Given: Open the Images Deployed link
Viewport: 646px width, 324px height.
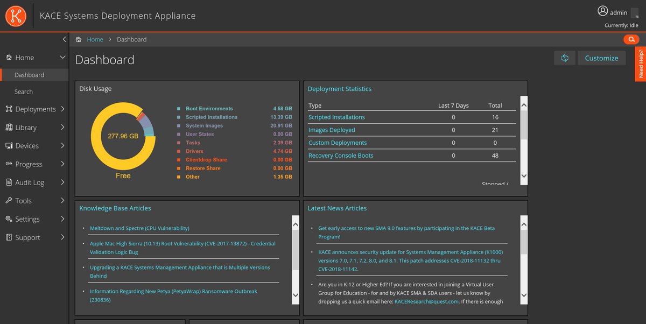Looking at the screenshot, I should point(332,130).
